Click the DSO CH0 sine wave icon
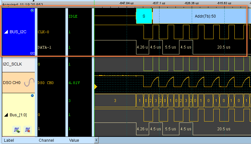Image resolution: width=251 pixels, height=144 pixels. (29, 82)
